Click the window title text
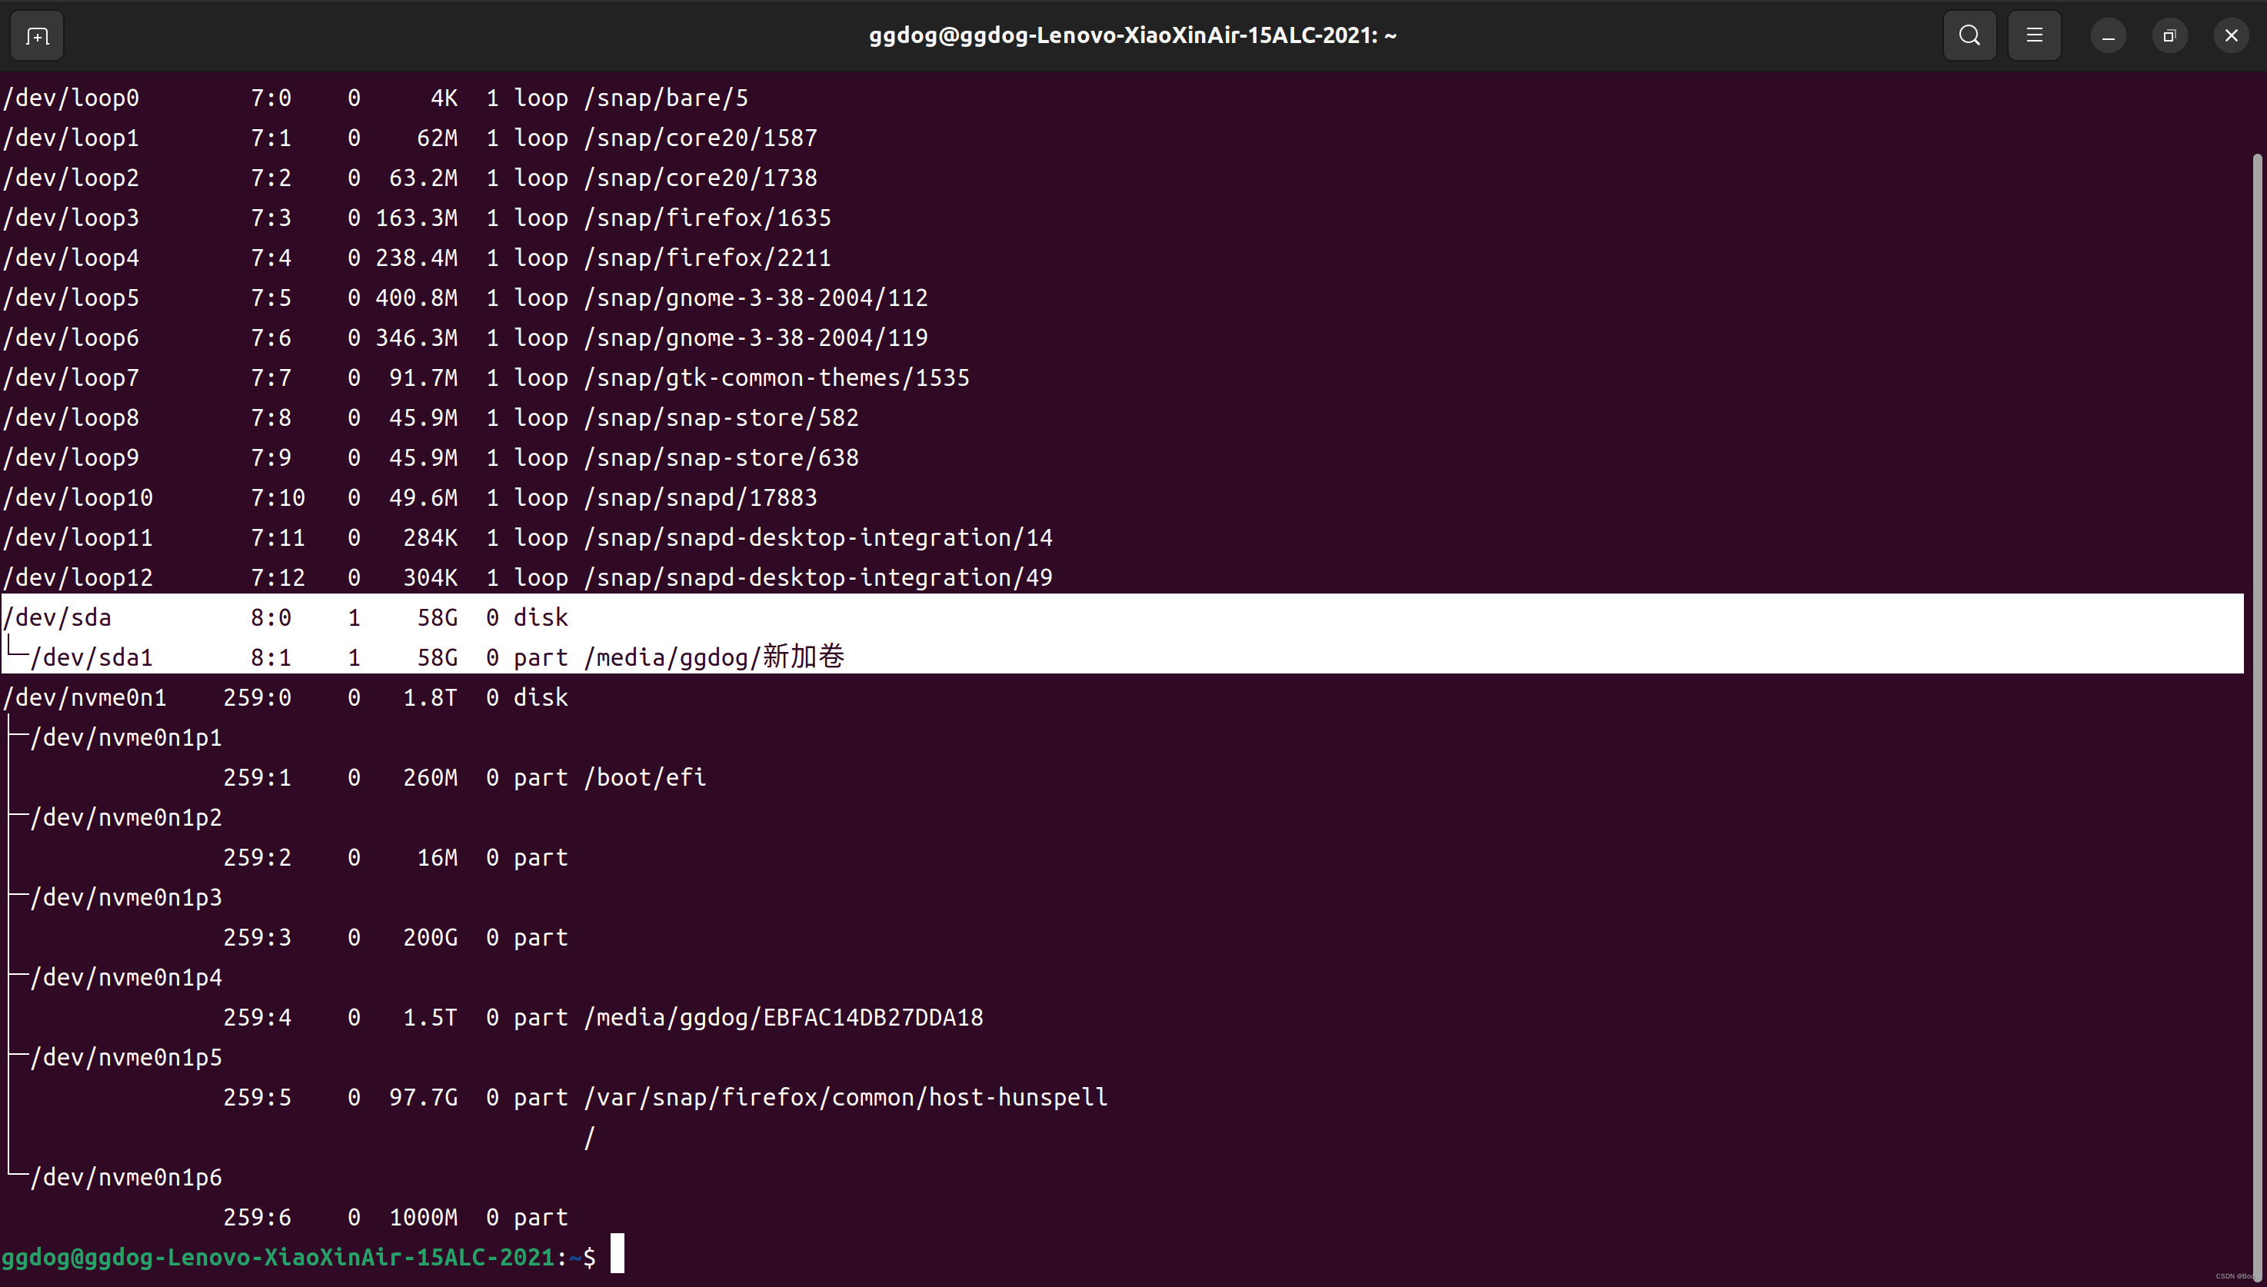 pos(1132,36)
